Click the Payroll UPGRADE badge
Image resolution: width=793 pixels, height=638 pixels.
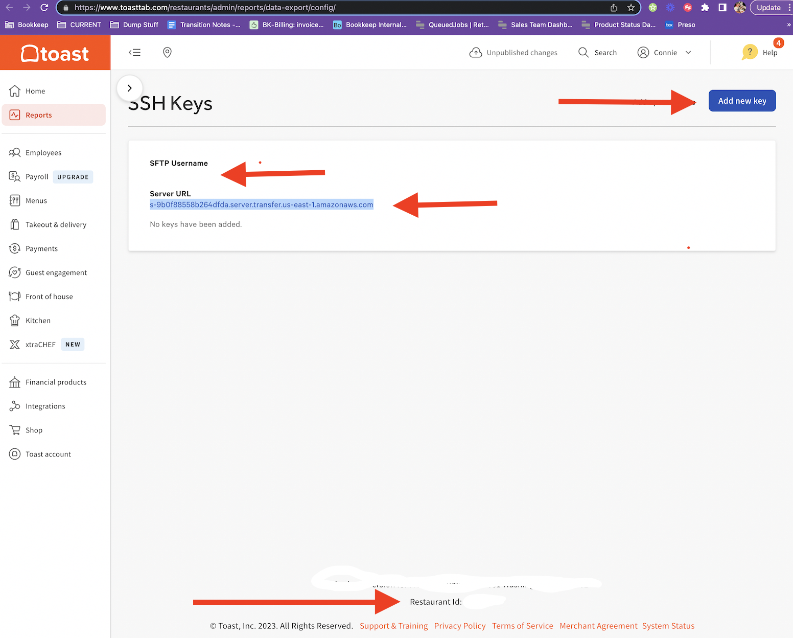pyautogui.click(x=73, y=177)
